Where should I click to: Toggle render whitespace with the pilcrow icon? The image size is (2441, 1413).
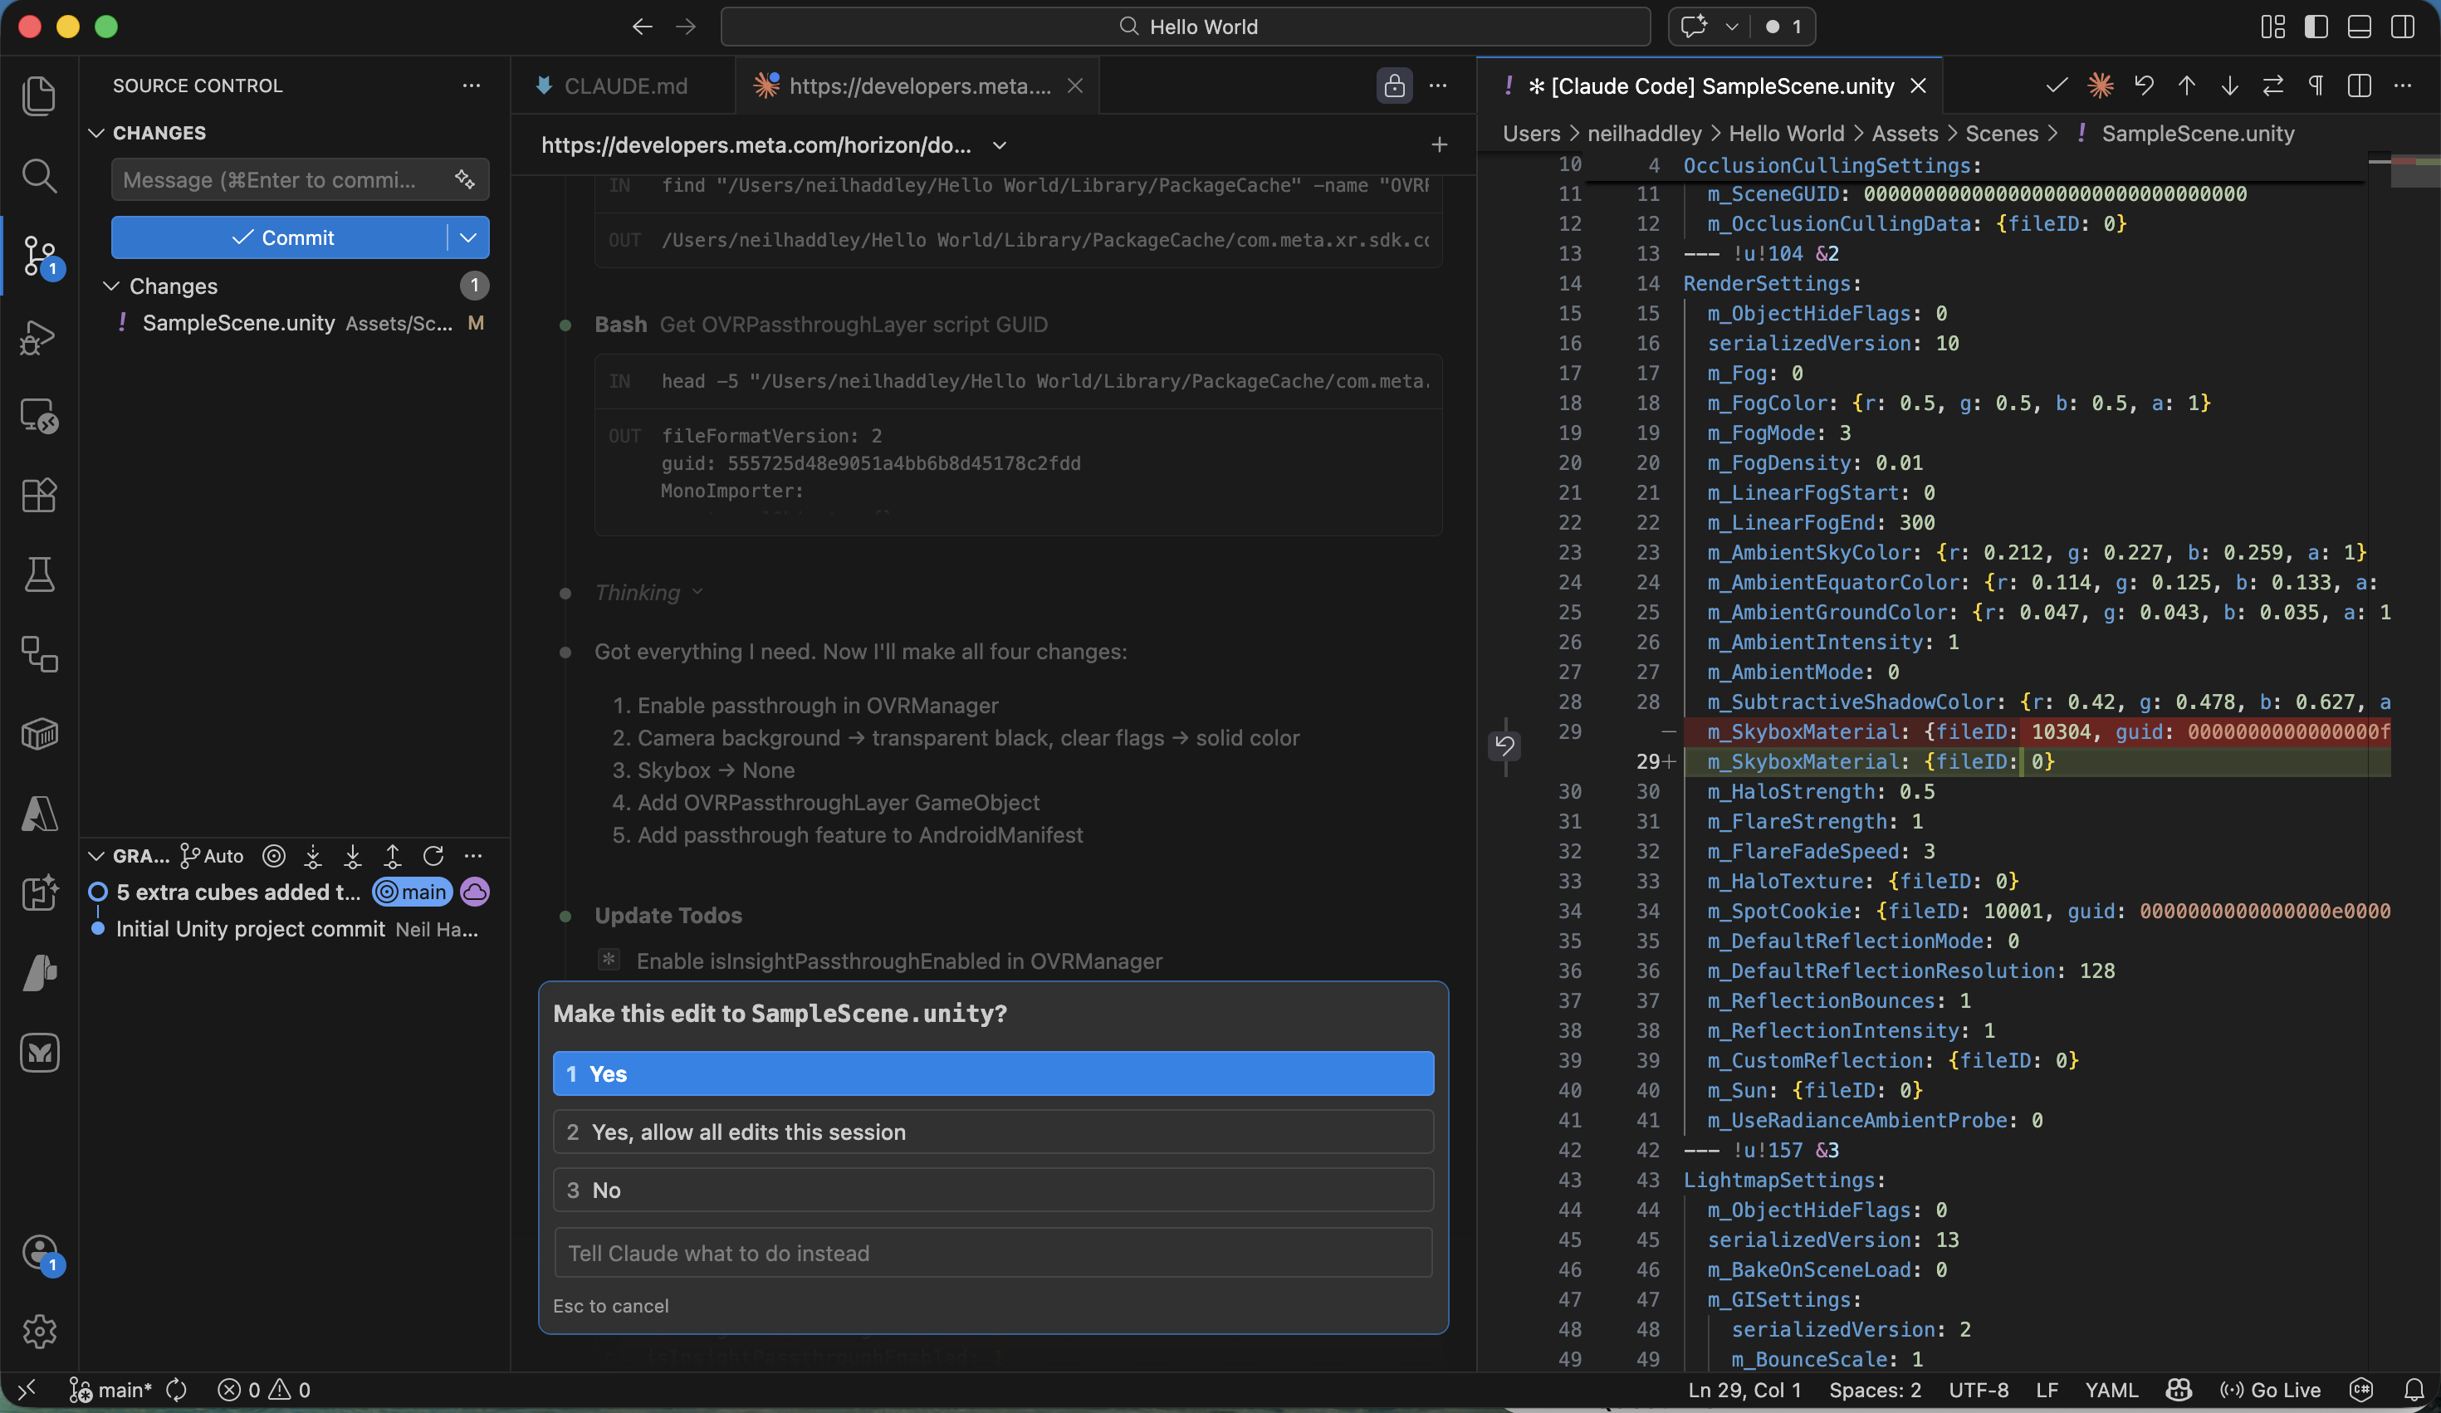(x=2315, y=86)
